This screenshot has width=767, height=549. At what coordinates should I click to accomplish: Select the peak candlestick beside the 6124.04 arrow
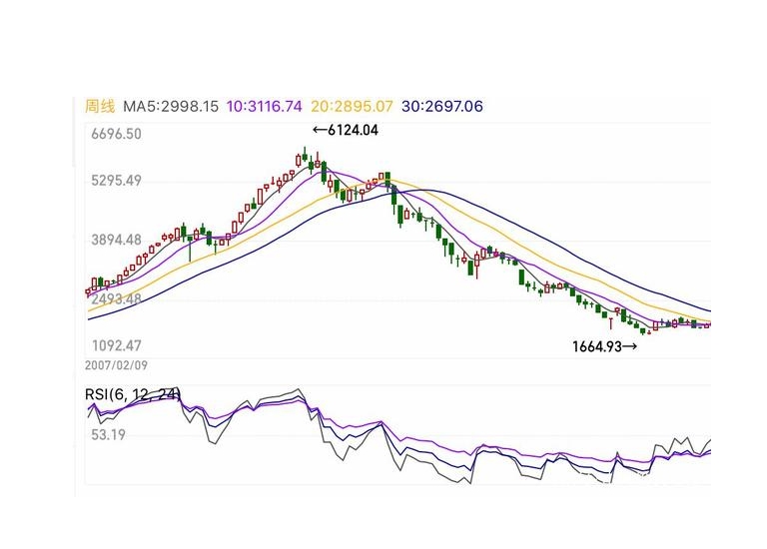304,155
